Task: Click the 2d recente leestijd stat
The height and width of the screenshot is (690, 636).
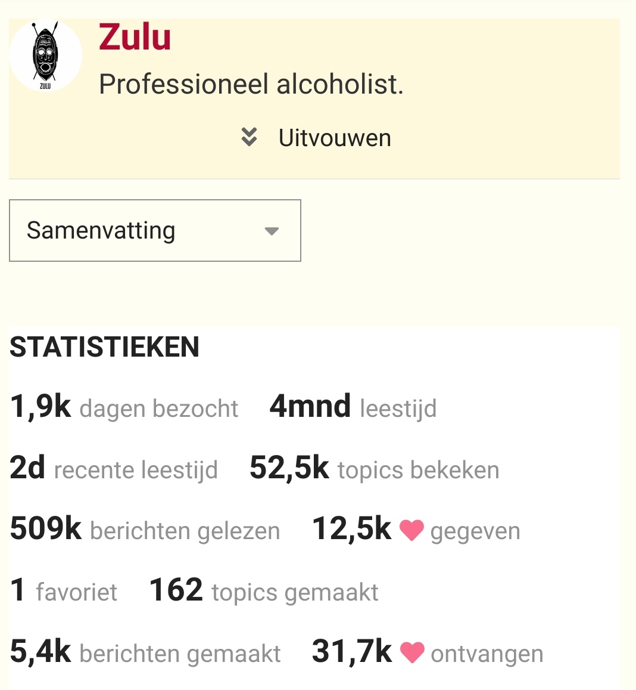Action: click(x=114, y=468)
